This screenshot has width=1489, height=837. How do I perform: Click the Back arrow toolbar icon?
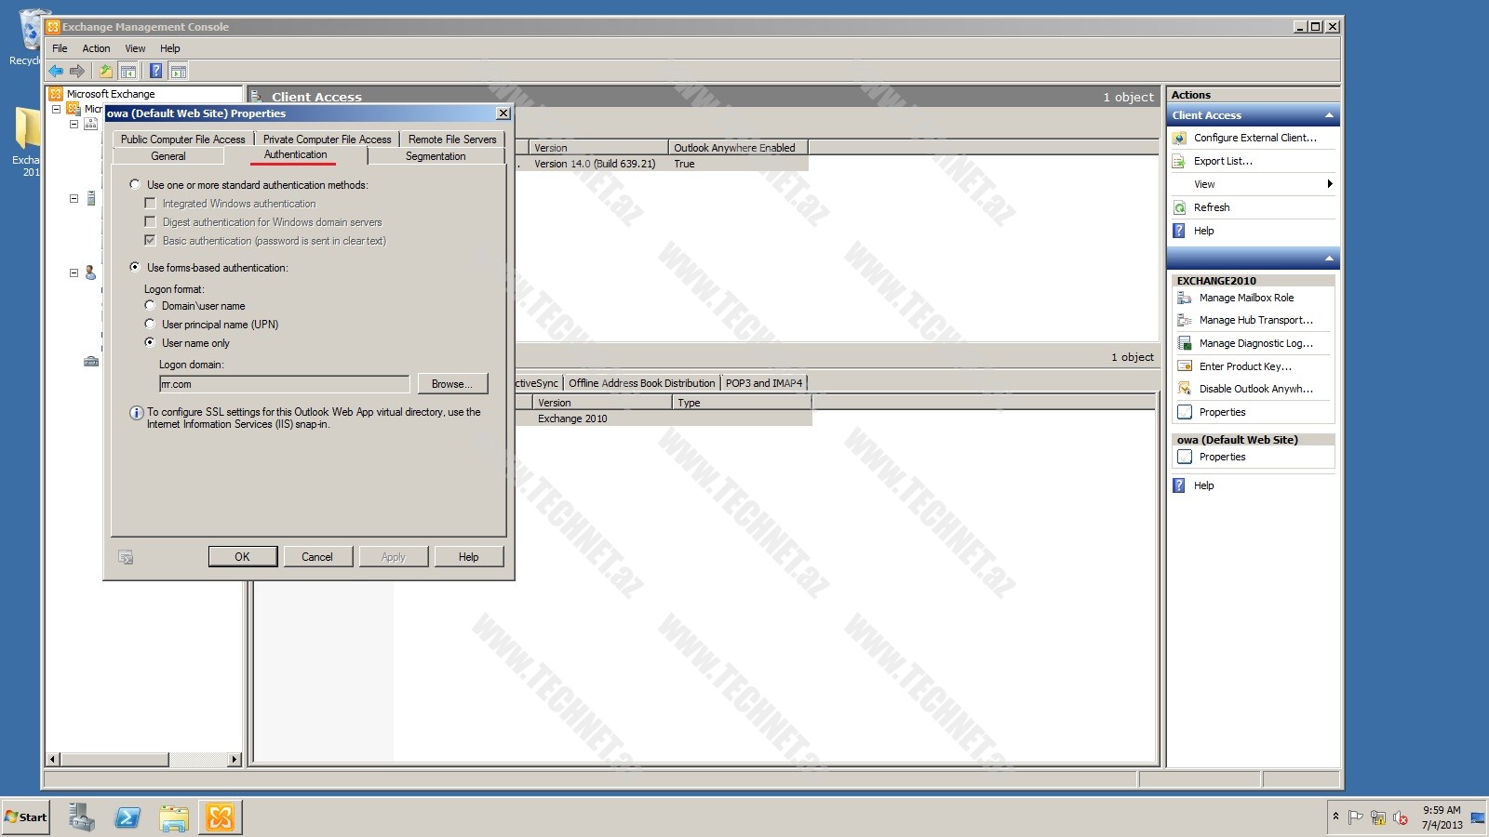(x=56, y=71)
